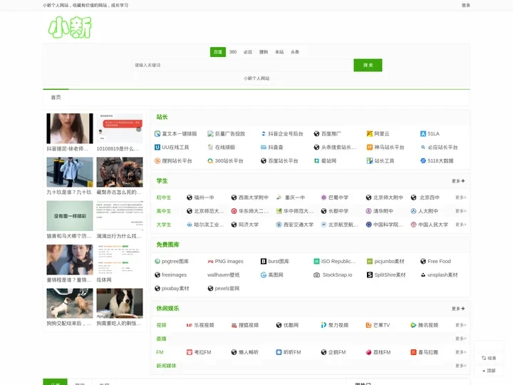Viewport: 513px width, 385px height.
Task: Switch to the 头条 search tab
Action: pyautogui.click(x=295, y=52)
